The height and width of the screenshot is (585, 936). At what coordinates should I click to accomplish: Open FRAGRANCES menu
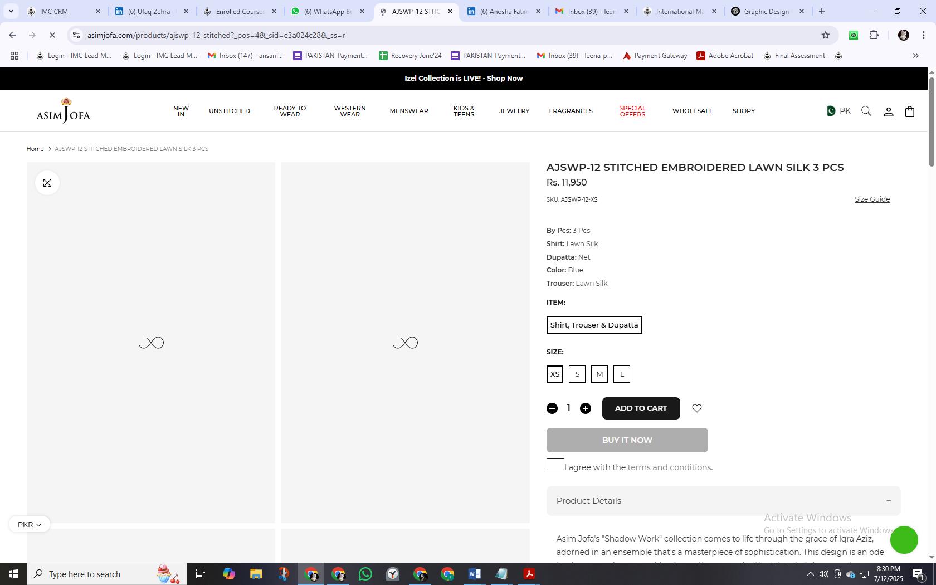coord(571,111)
